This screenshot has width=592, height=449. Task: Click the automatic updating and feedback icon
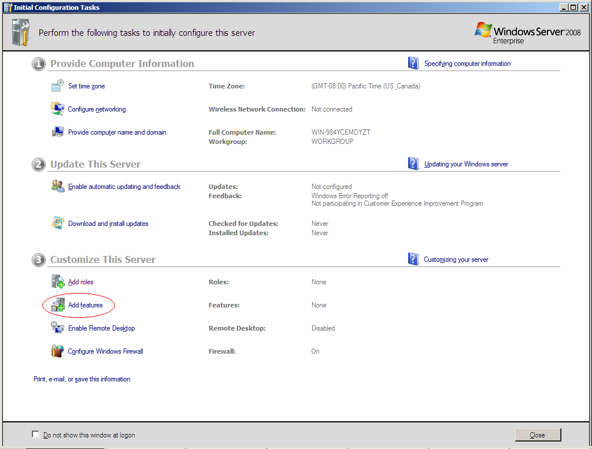58,186
